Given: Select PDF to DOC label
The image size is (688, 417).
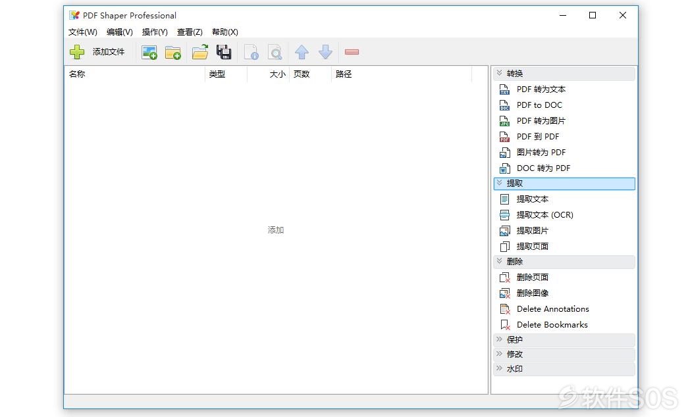Looking at the screenshot, I should (x=539, y=105).
